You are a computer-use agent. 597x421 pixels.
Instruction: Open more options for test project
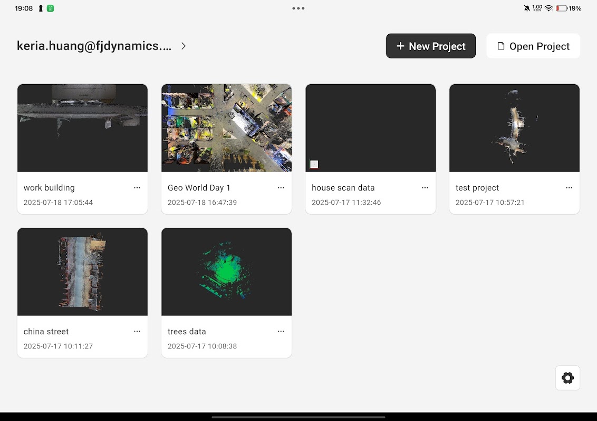click(569, 188)
